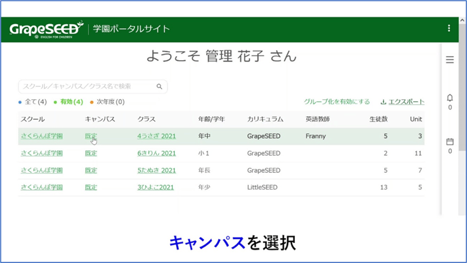Click 年長 grade cell
Viewport: 467px width, 263px height.
204,170
